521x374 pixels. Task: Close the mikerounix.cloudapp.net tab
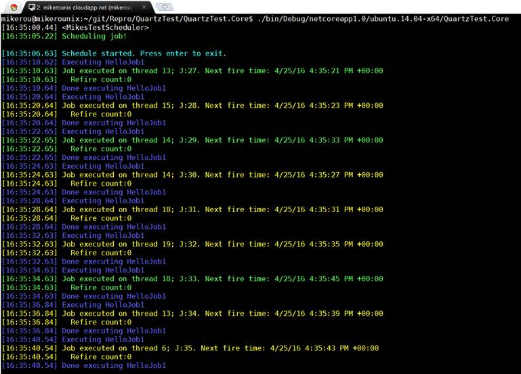(x=144, y=7)
